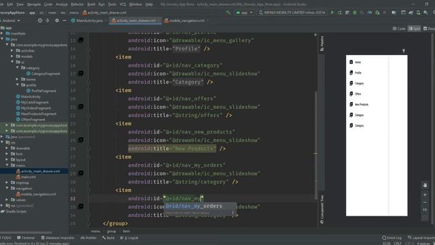The width and height of the screenshot is (435, 245).
Task: Expand the manifests folder
Action: (2, 33)
